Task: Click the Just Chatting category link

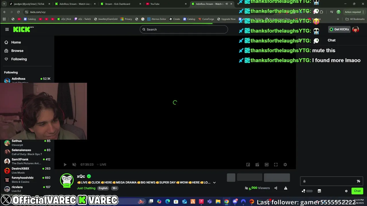Action: coord(86,188)
